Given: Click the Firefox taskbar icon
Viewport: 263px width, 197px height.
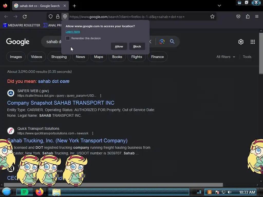Looking at the screenshot, I should 40,192.
